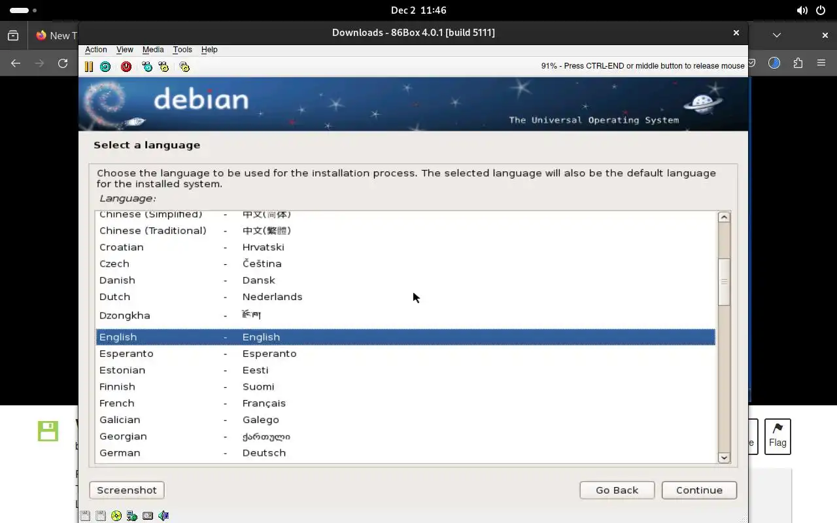Open the Tools menu
The width and height of the screenshot is (837, 523).
[x=182, y=50]
